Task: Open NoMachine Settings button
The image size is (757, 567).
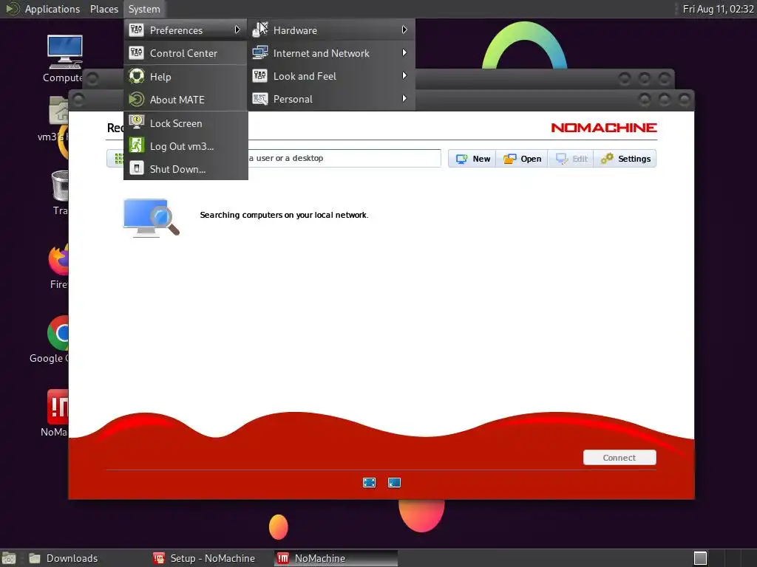Action: pos(625,159)
